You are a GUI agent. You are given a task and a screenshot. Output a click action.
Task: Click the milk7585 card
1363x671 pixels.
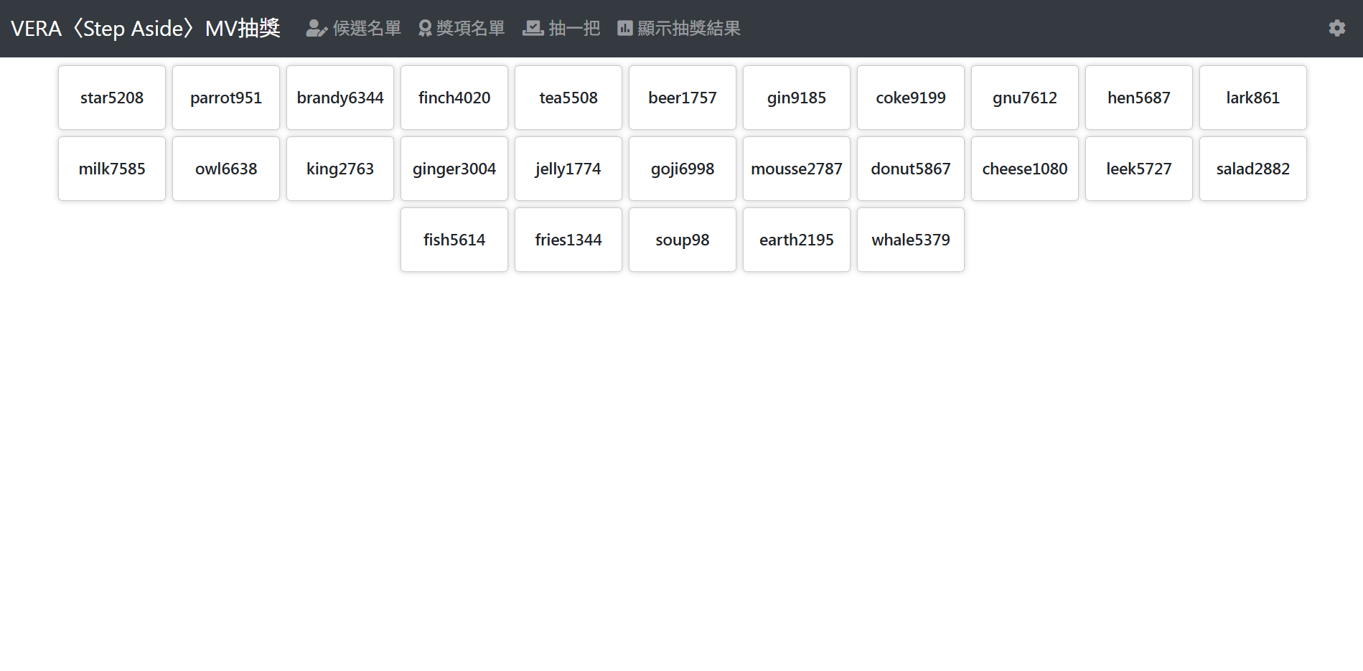(112, 169)
